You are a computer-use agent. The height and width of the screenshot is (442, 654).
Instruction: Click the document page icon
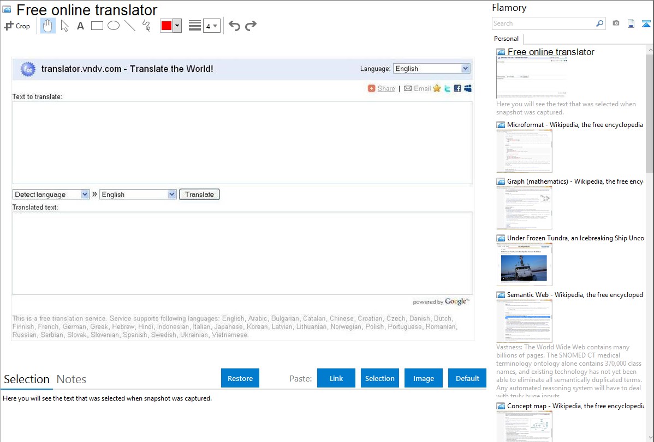pos(631,23)
